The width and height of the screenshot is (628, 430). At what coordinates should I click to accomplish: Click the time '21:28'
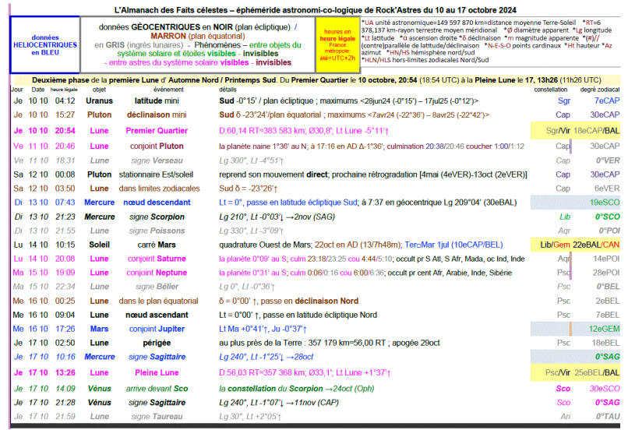[x=65, y=403]
